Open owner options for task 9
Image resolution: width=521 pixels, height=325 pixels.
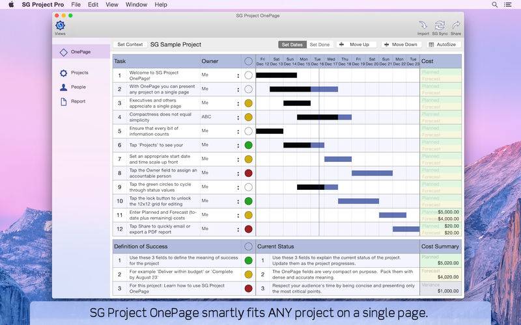(238, 187)
